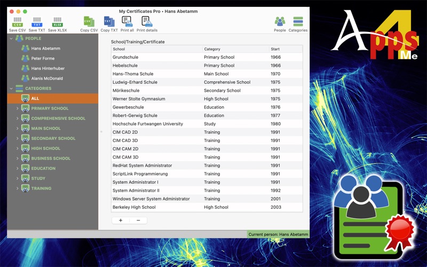Click the Education category icon
Screen dimensions: 427x267
[x=25, y=168]
